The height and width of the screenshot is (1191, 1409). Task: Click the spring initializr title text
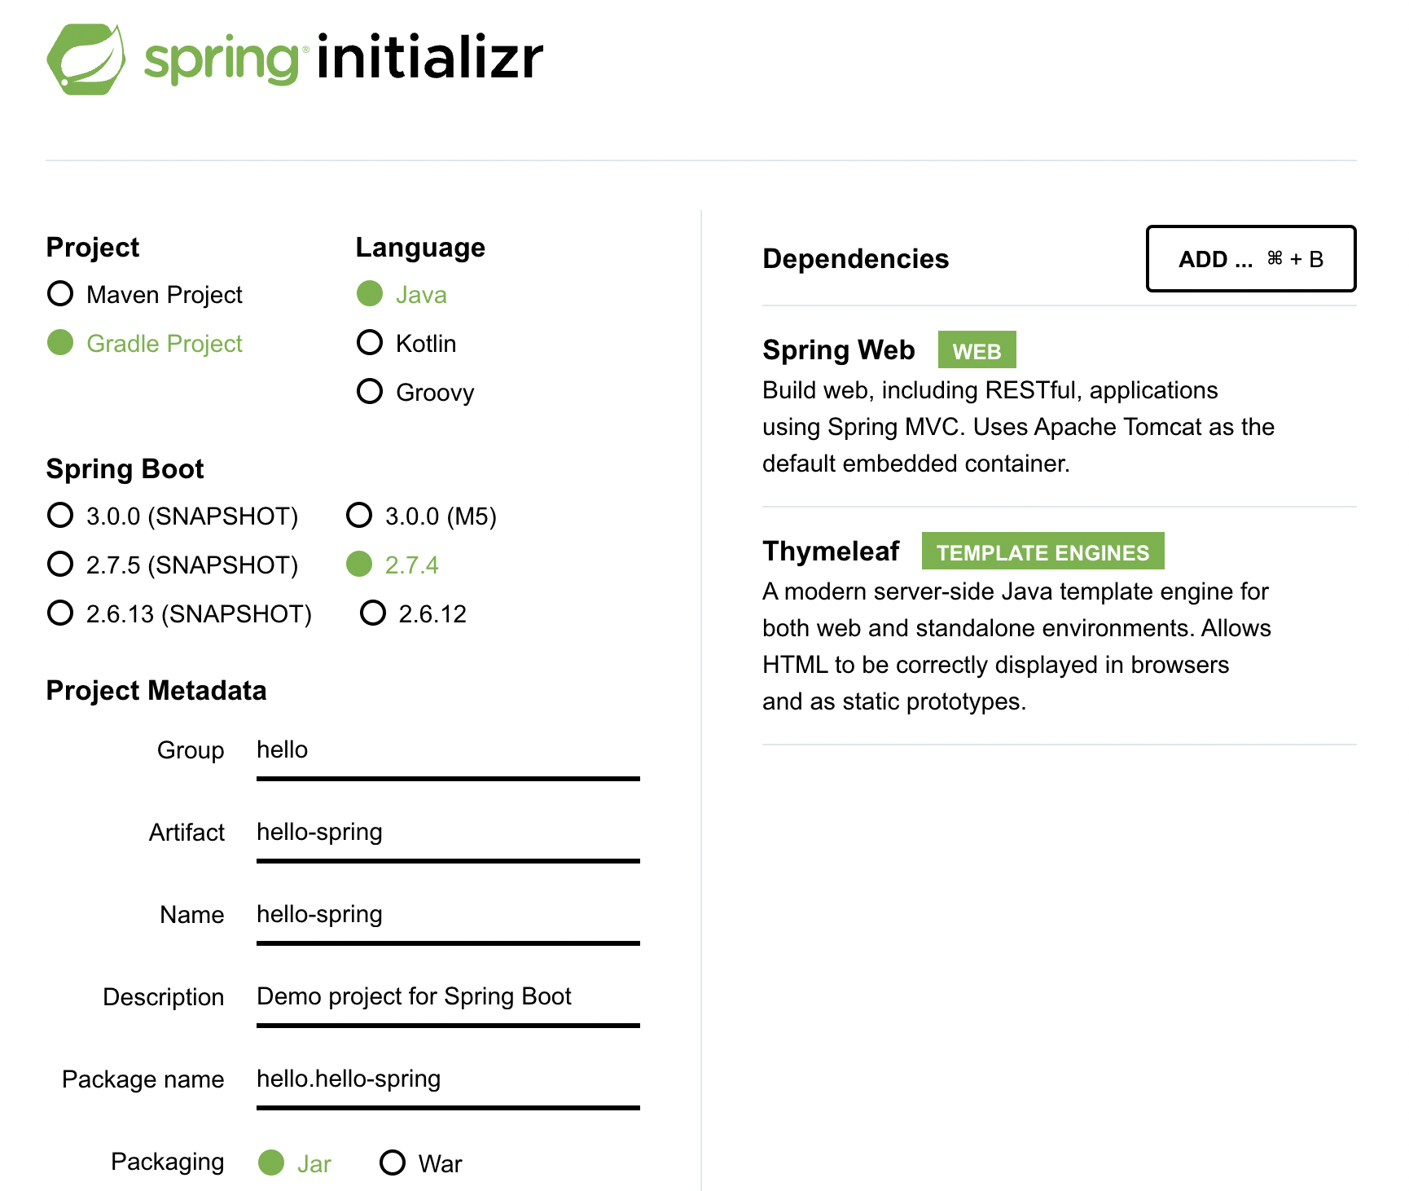tap(344, 58)
